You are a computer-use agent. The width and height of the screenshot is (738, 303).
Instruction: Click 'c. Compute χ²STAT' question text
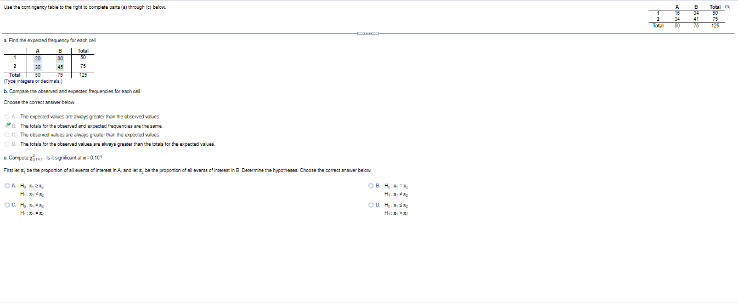(53, 158)
